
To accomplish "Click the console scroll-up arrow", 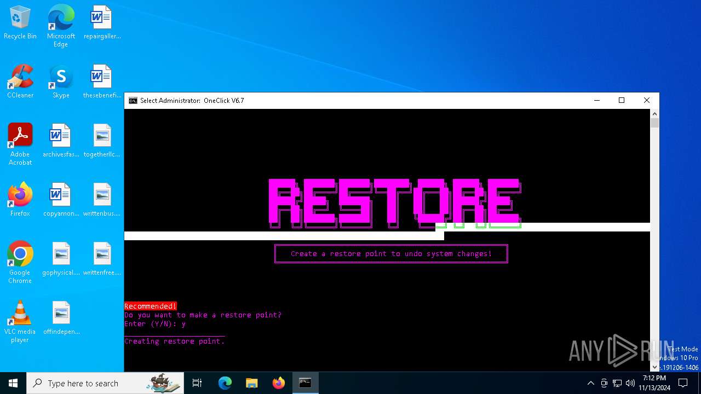I will [654, 114].
